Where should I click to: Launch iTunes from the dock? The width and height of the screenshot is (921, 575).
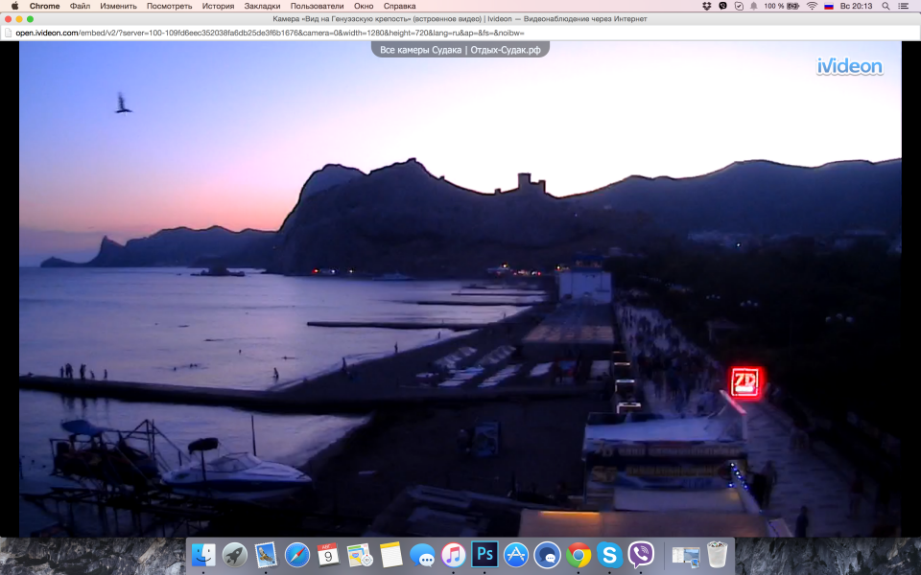tap(454, 554)
